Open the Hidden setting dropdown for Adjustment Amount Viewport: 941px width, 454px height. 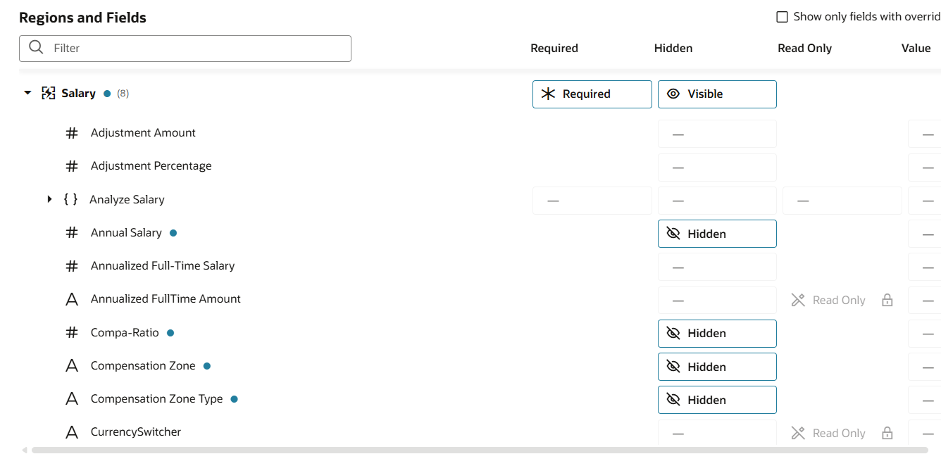(x=717, y=134)
